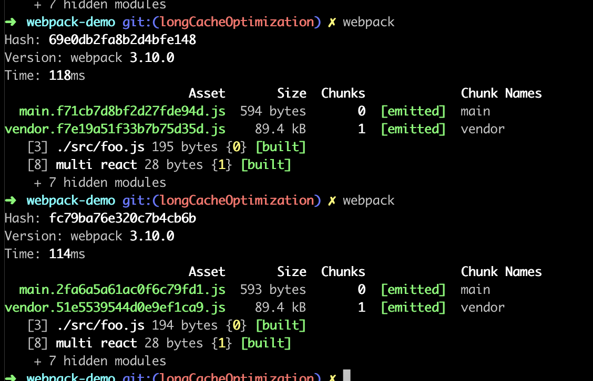
Task: Click ./src/foo.js path with 194 bytes
Action: [x=100, y=325]
